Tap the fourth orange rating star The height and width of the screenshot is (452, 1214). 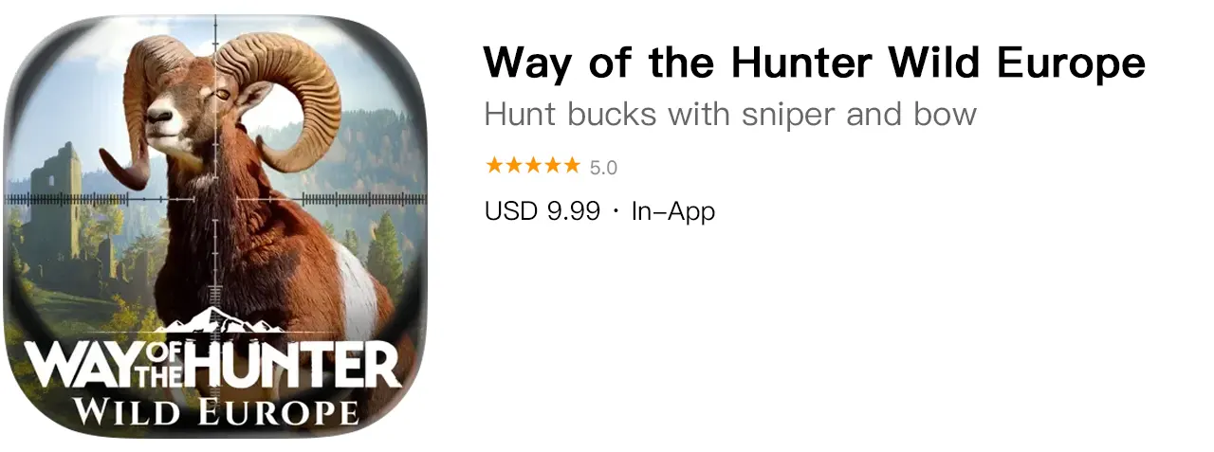551,166
